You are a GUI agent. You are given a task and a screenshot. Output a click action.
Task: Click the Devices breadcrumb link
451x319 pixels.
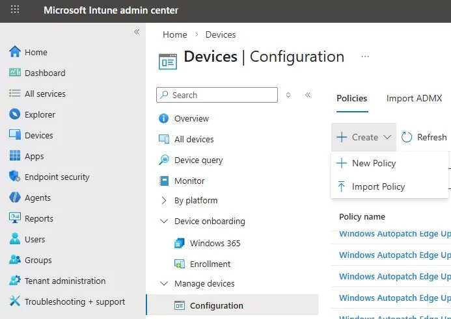[221, 34]
